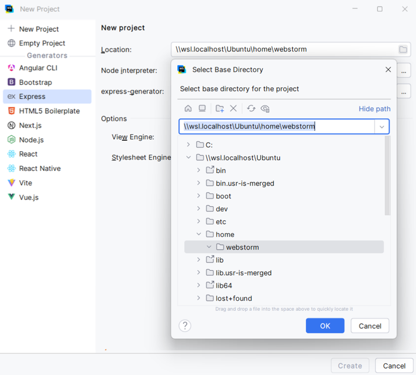Expand the C: drive node
416x375 pixels.
click(x=189, y=145)
